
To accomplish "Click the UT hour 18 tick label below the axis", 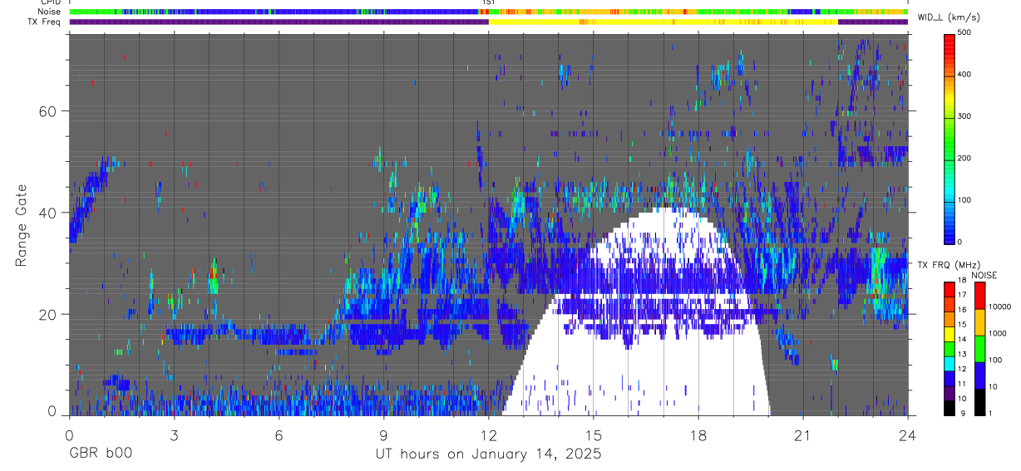I will (698, 436).
